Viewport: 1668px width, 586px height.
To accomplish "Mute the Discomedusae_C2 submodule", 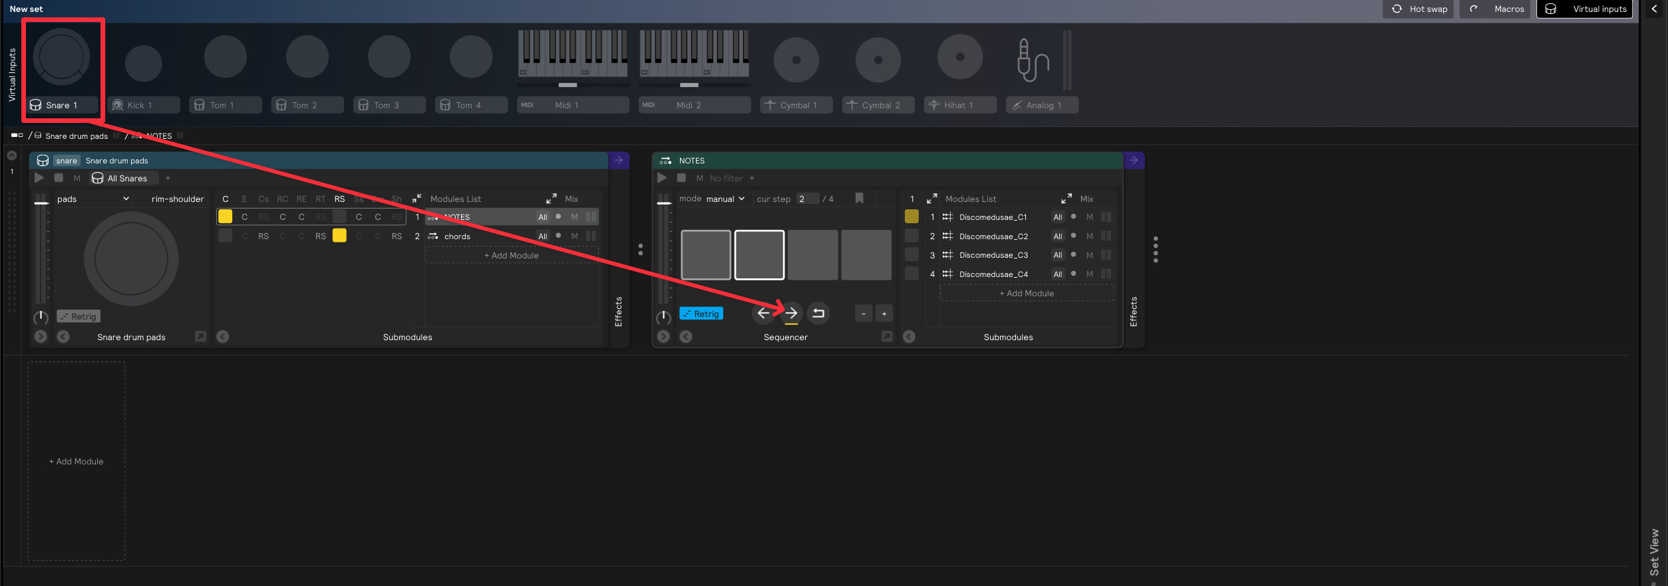I will click(x=1089, y=237).
